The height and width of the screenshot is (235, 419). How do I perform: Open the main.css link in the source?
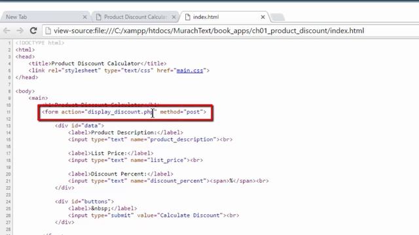pyautogui.click(x=190, y=70)
